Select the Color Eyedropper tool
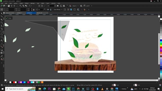The image size is (162, 91). point(2,56)
